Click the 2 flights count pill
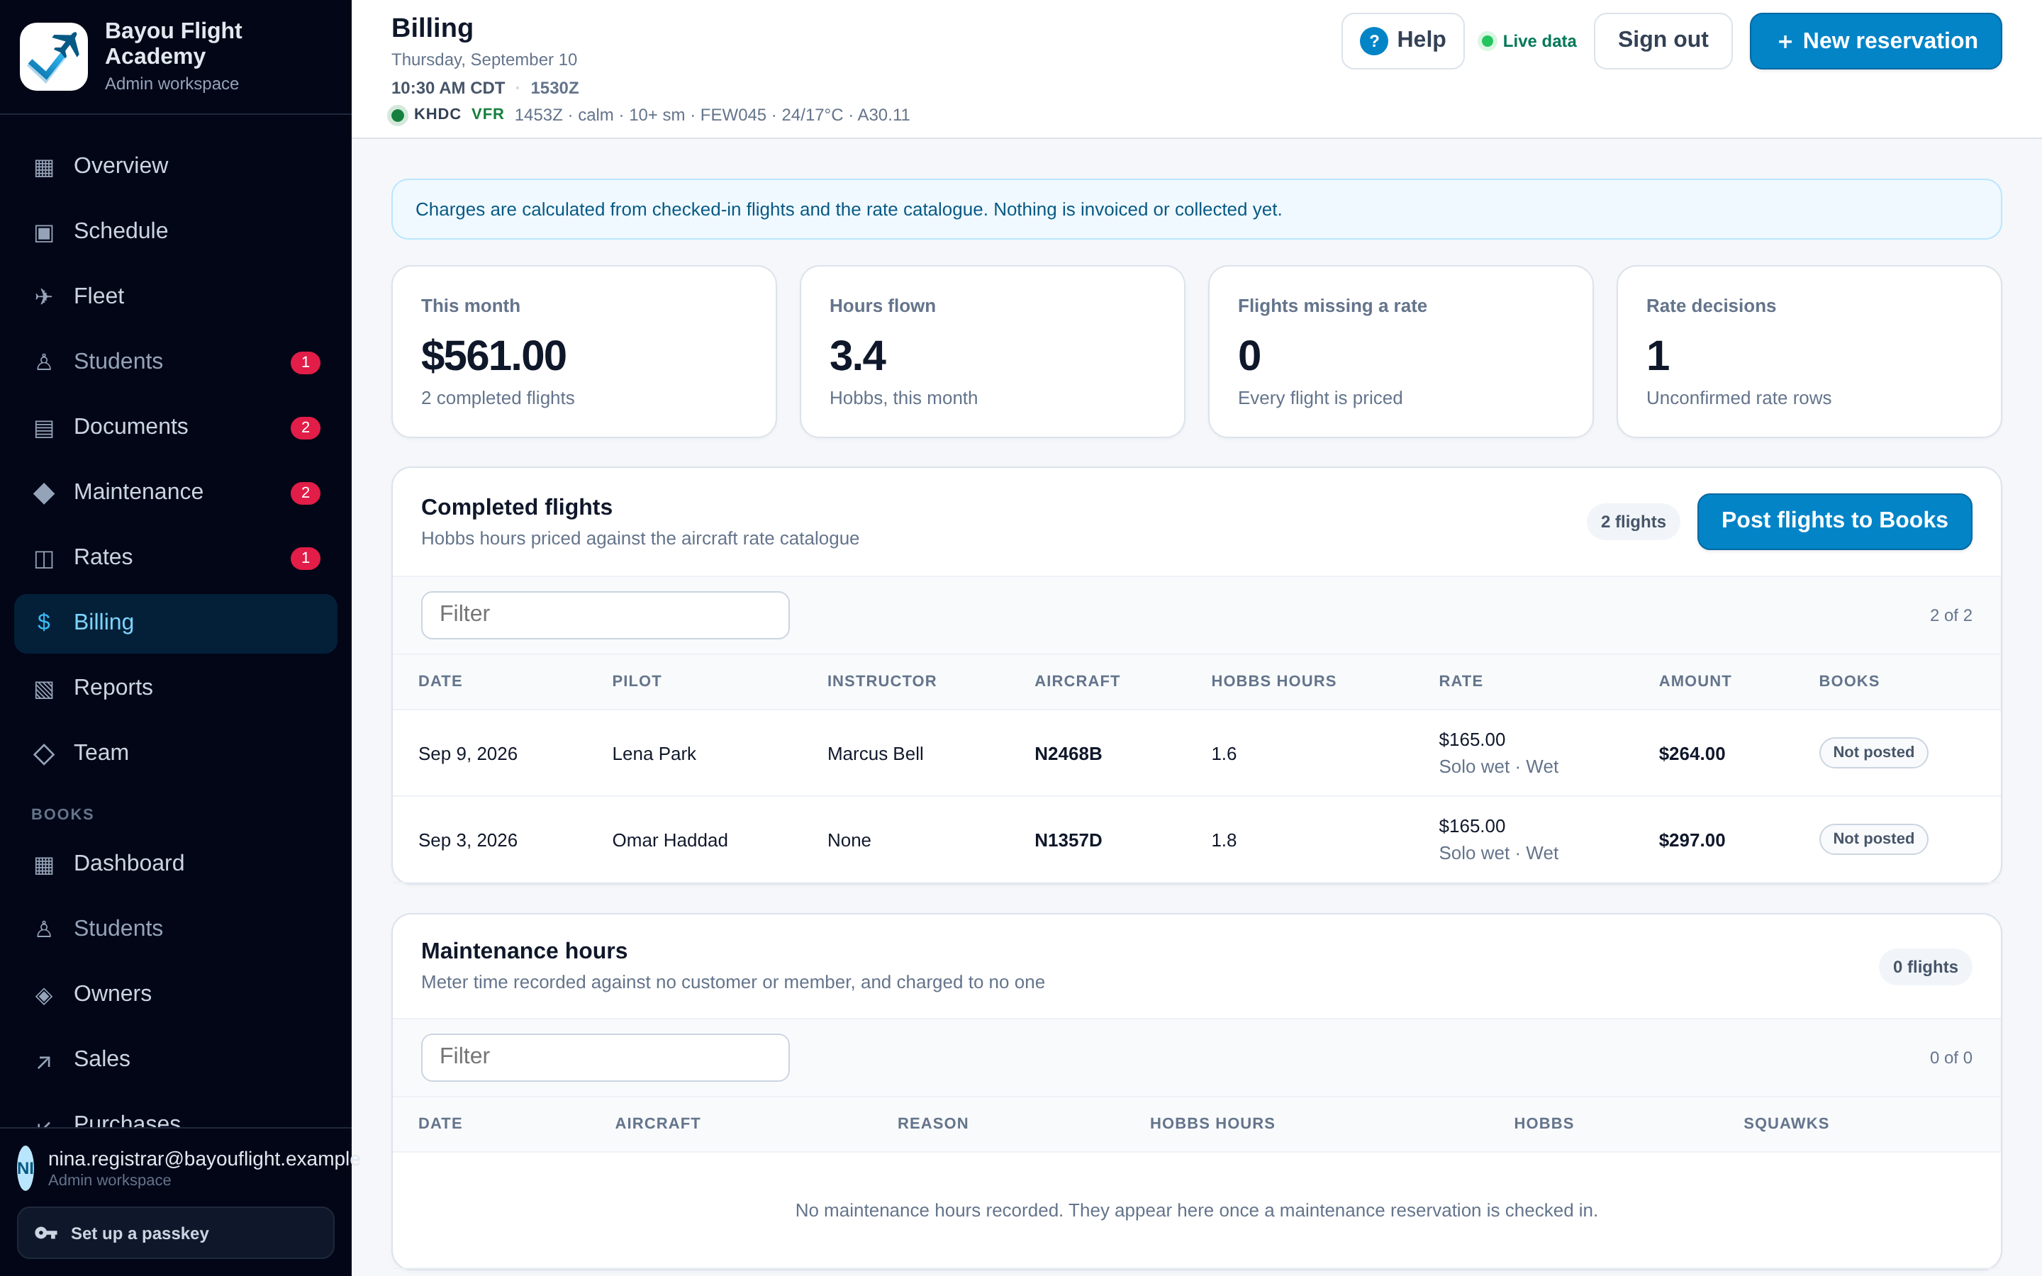2042x1276 pixels. 1633,522
